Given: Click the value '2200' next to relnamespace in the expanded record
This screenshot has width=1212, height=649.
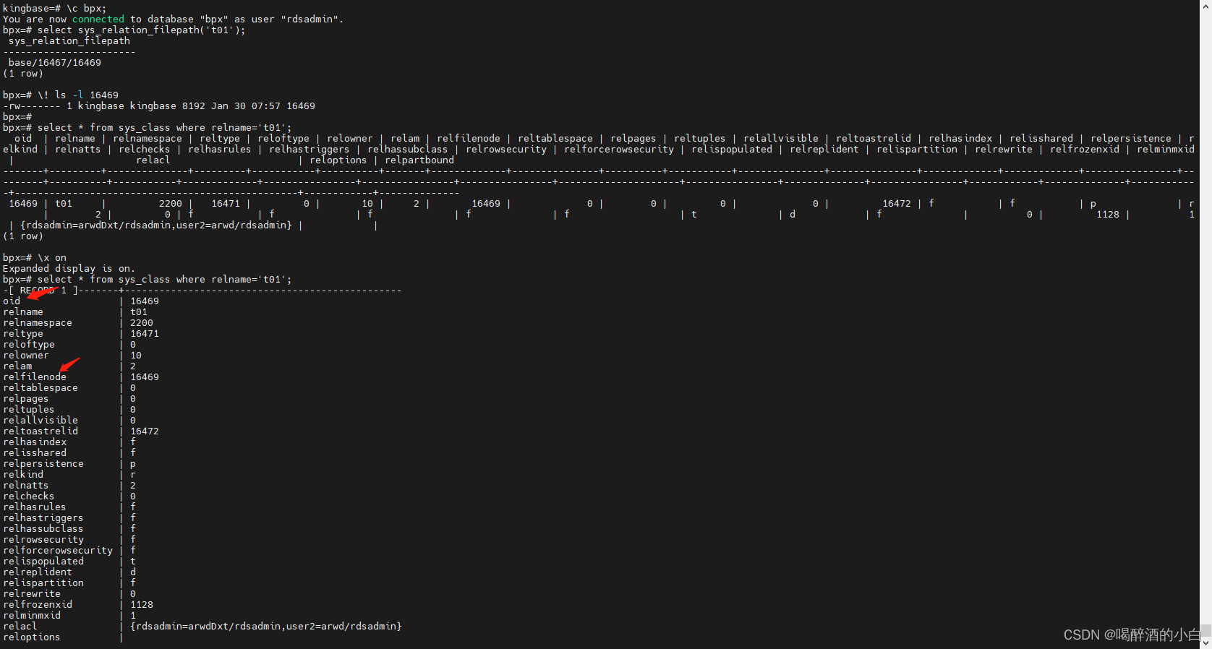Looking at the screenshot, I should pos(142,323).
